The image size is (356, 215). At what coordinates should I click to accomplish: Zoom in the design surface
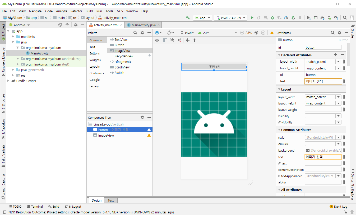point(256,33)
